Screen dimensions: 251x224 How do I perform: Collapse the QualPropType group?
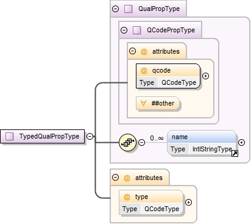click(x=115, y=9)
